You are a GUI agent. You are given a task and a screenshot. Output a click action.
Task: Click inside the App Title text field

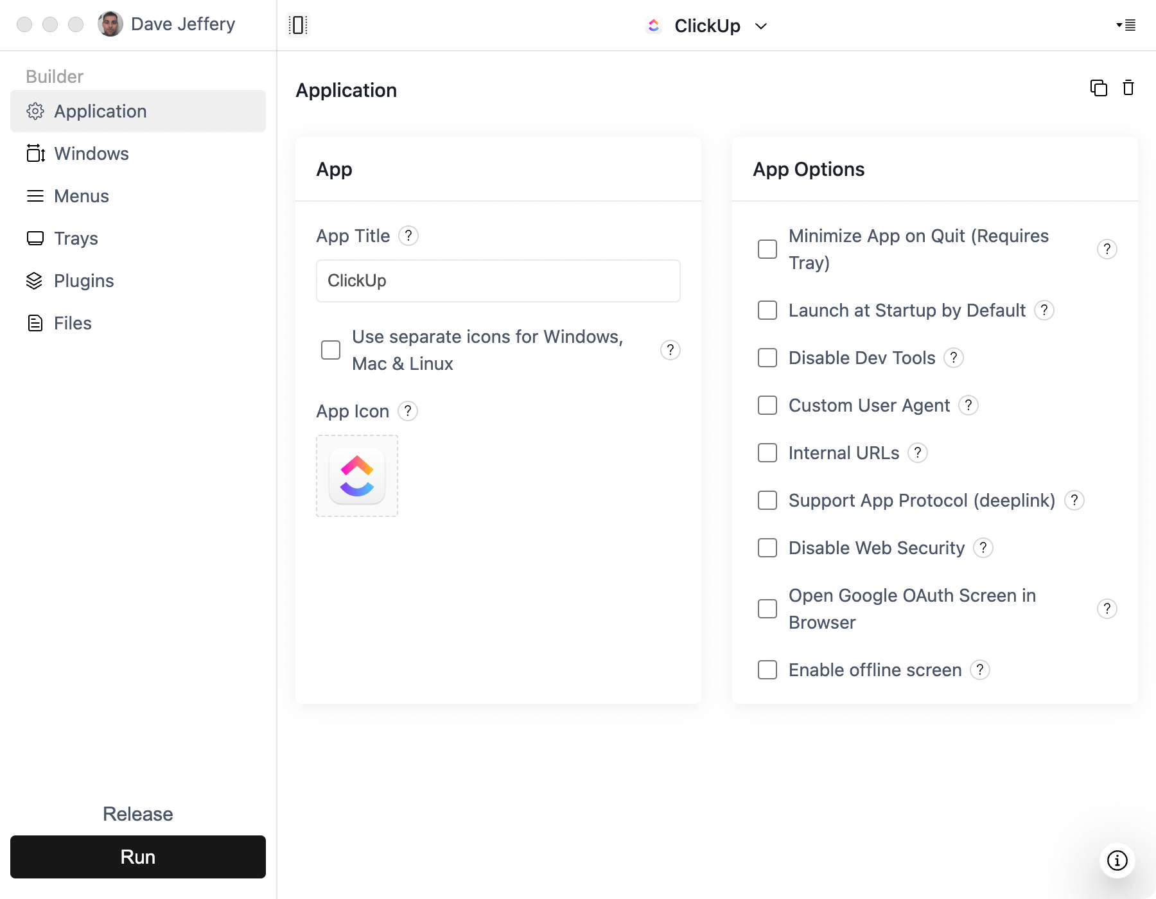click(498, 281)
